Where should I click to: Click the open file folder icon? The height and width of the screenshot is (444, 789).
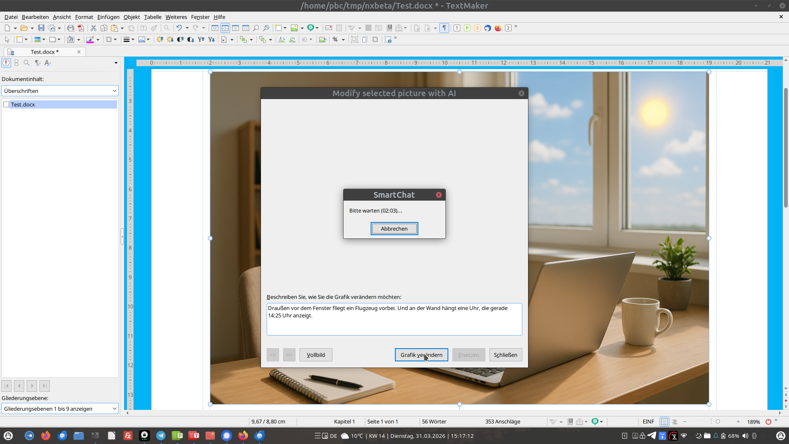pos(24,28)
